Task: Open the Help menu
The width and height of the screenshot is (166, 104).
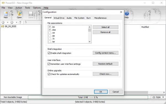Action: pyautogui.click(x=46, y=8)
